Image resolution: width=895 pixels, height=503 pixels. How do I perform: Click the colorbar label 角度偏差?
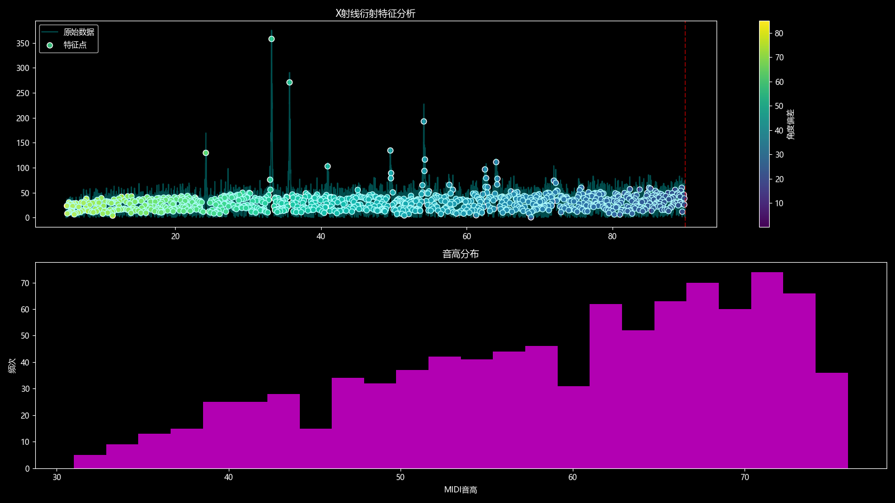pos(790,124)
